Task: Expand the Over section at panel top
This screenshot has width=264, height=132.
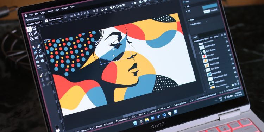Action: (184, 2)
